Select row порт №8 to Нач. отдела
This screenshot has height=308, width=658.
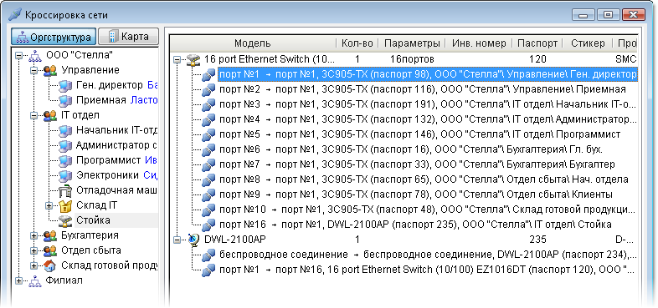(x=424, y=180)
